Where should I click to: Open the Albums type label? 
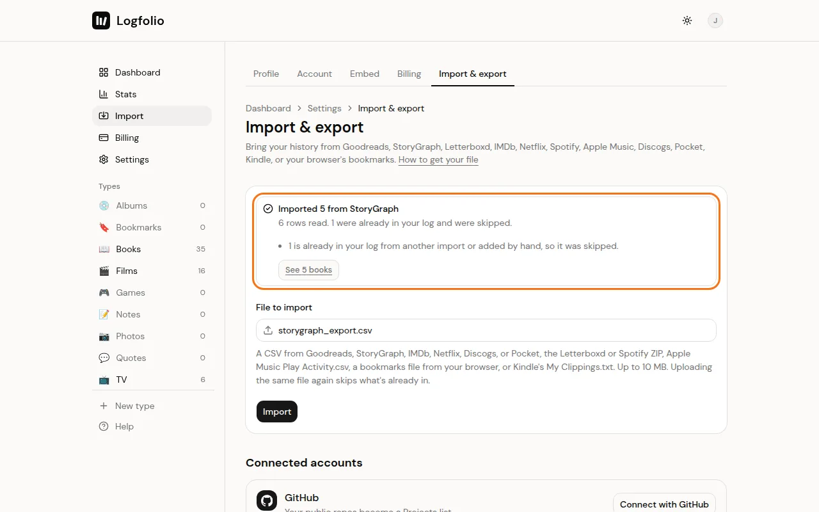pos(132,205)
